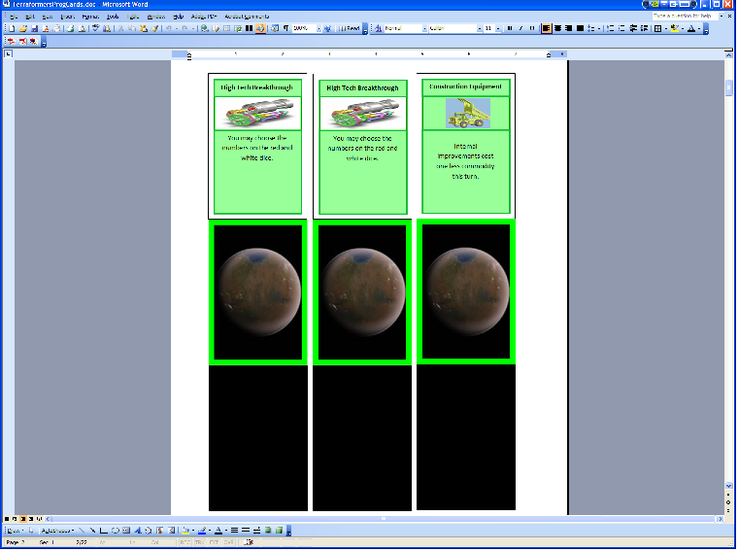Insert a Text Box
Screen dimensions: 738x551
[126, 531]
